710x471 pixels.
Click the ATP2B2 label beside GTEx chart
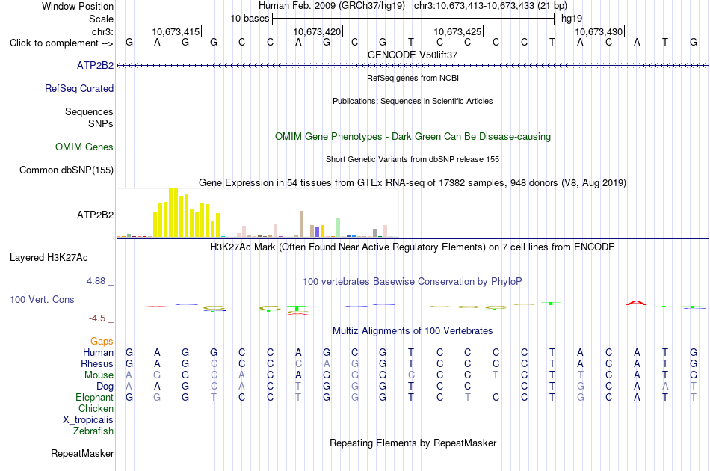[x=95, y=215]
